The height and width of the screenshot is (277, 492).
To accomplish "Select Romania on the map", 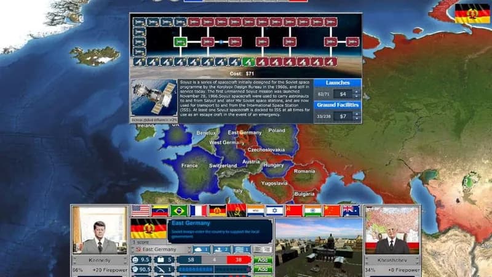I will coord(304,171).
